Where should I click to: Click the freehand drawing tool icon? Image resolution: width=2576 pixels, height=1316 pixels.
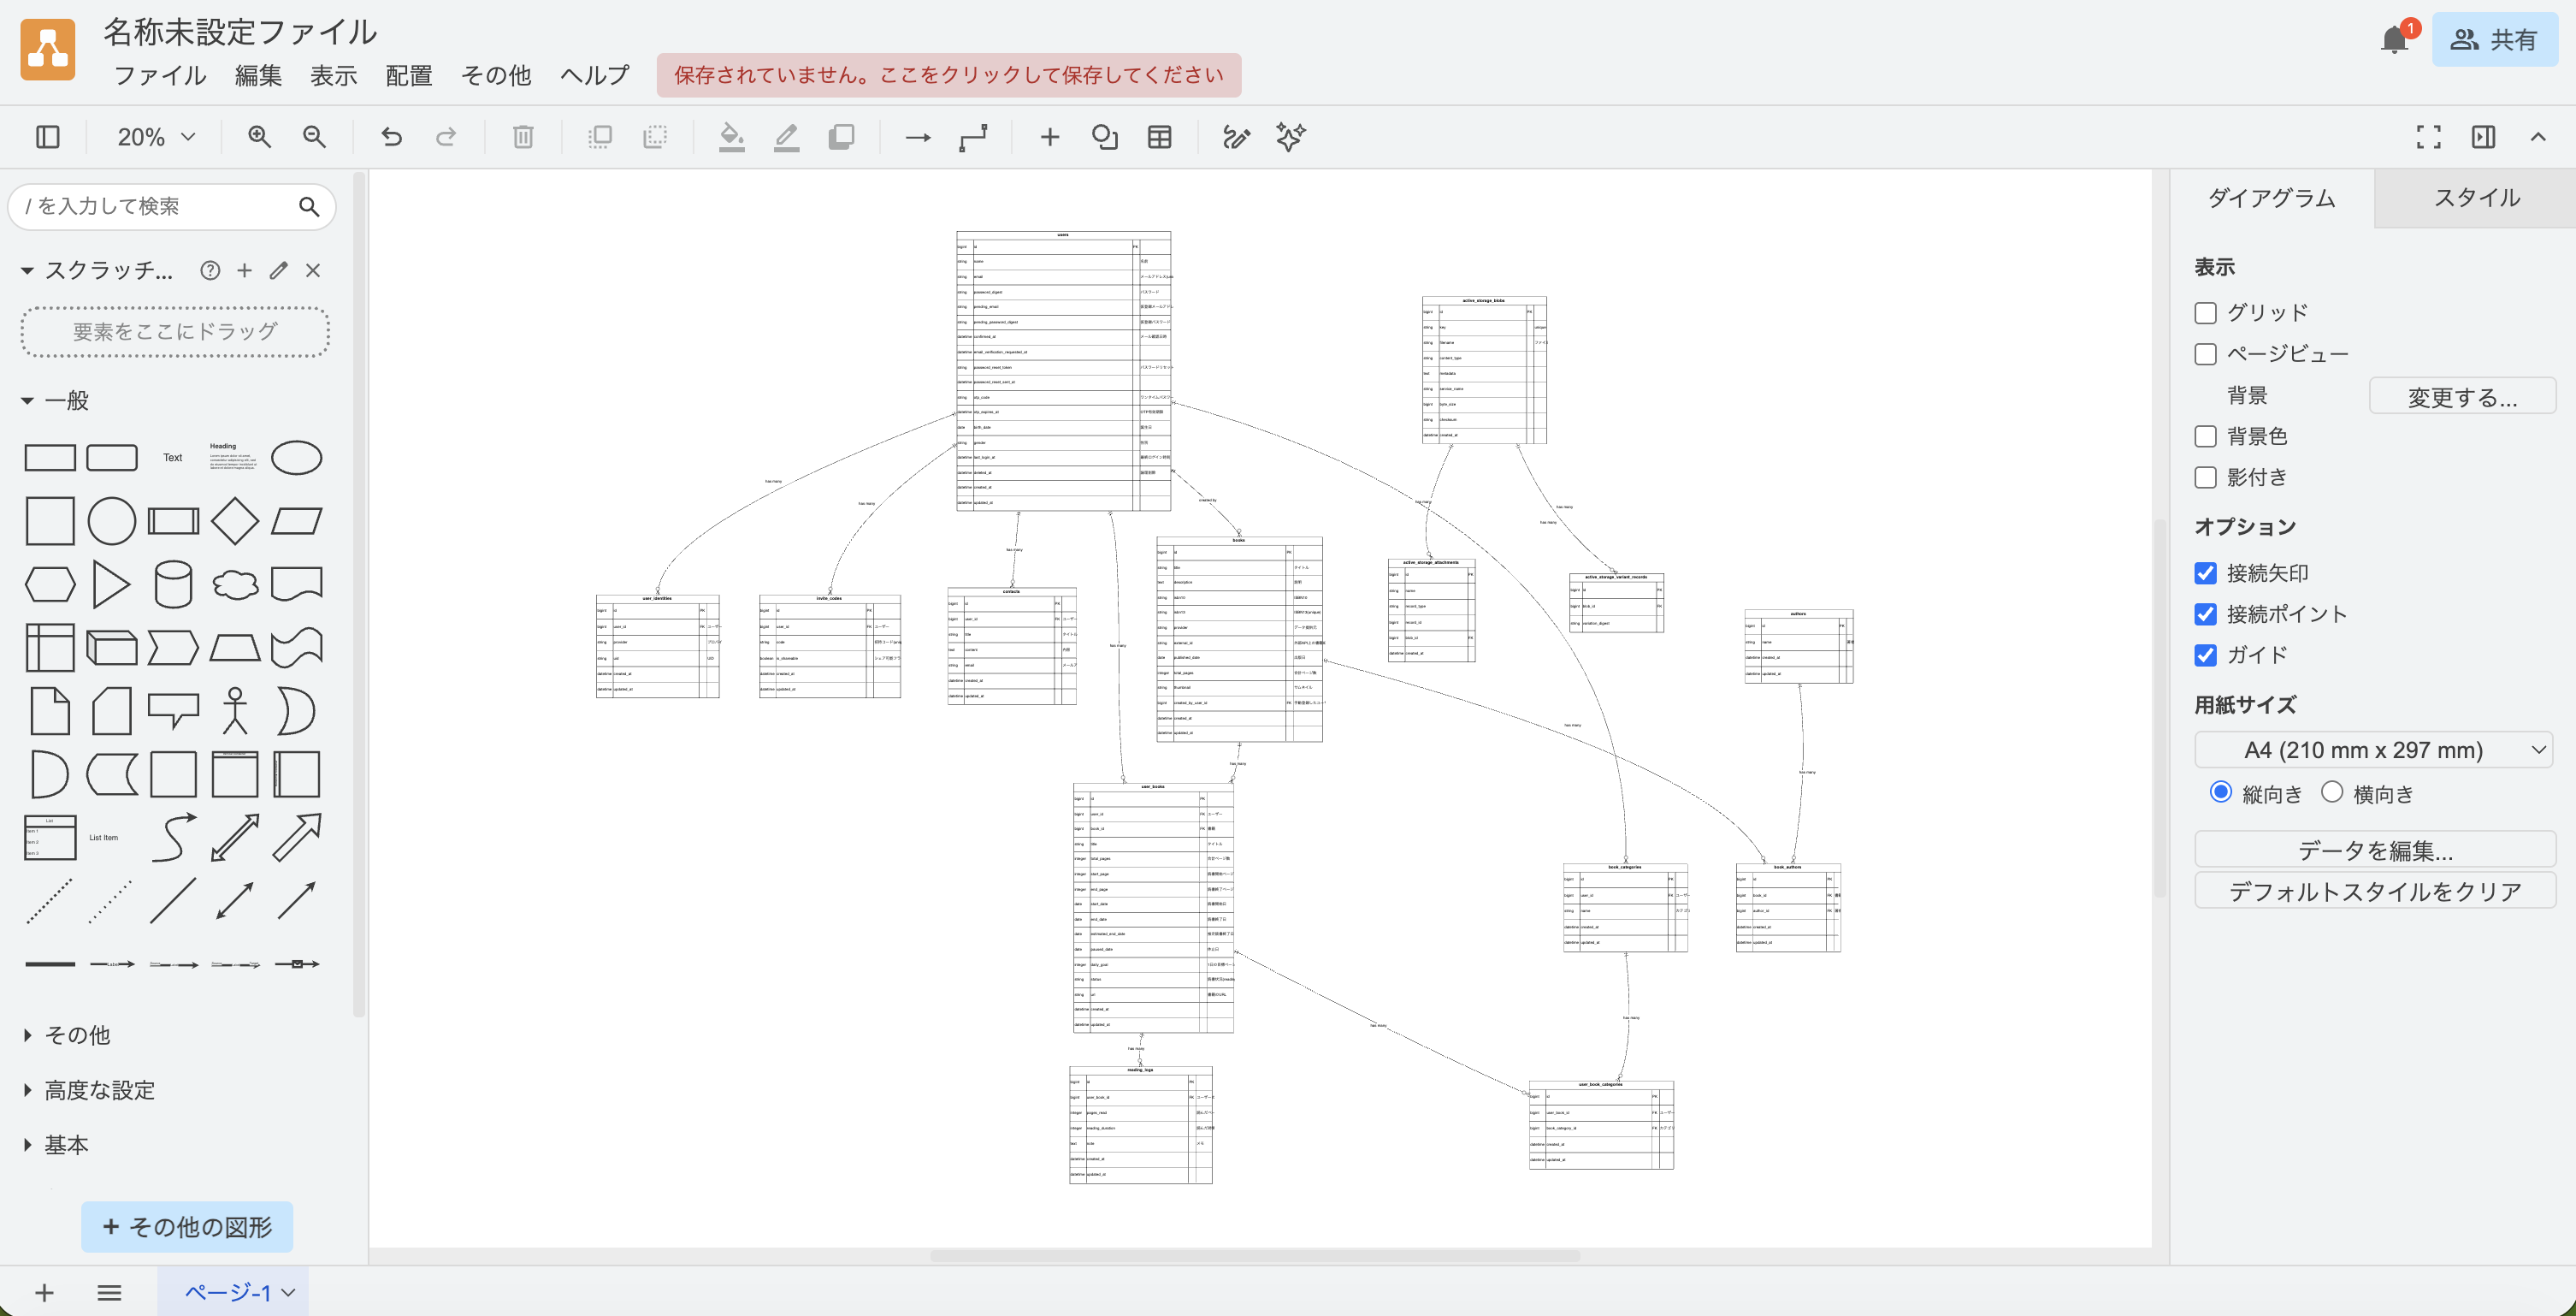(1236, 137)
